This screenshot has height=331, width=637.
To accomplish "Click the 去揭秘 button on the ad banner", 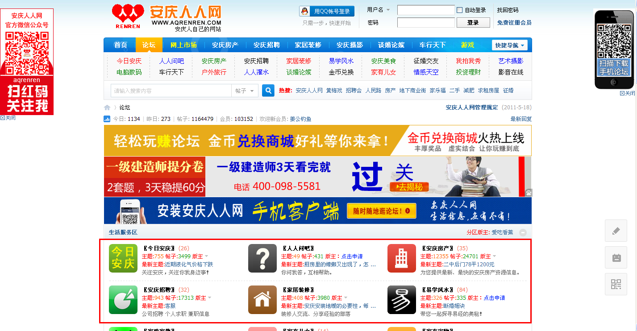I will (409, 187).
